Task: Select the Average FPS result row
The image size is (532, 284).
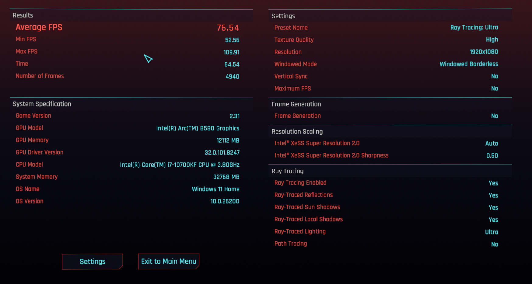Action: coord(127,27)
